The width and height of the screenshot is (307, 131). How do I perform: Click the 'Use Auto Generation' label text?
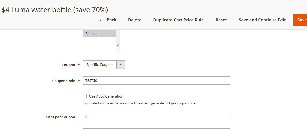tap(106, 96)
